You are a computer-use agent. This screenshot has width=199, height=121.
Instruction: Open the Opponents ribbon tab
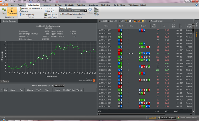pyautogui.click(x=47, y=5)
